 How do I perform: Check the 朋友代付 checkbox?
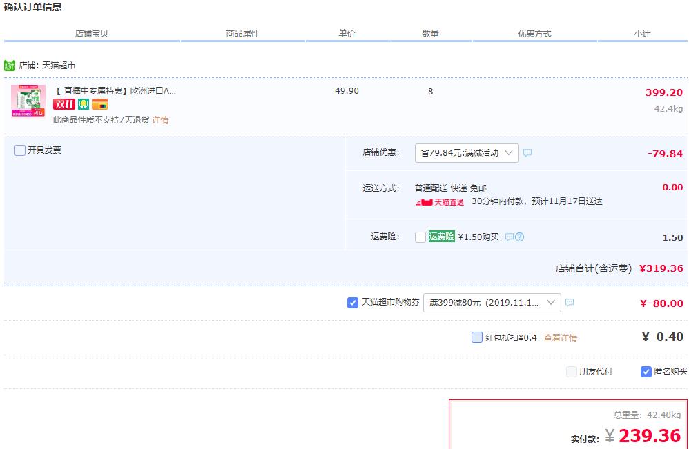pos(571,372)
